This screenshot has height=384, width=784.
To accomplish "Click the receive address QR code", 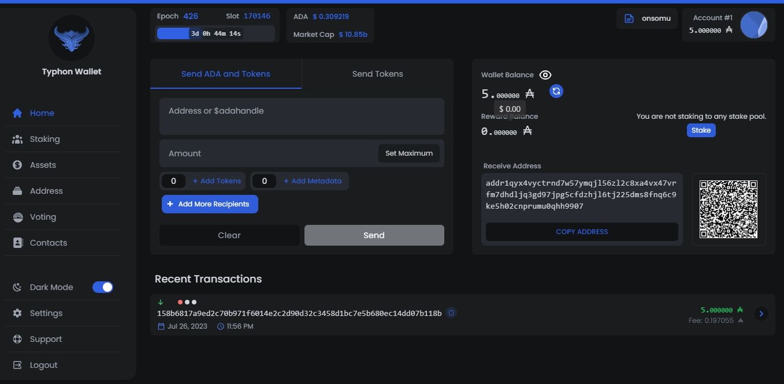I will pos(729,209).
